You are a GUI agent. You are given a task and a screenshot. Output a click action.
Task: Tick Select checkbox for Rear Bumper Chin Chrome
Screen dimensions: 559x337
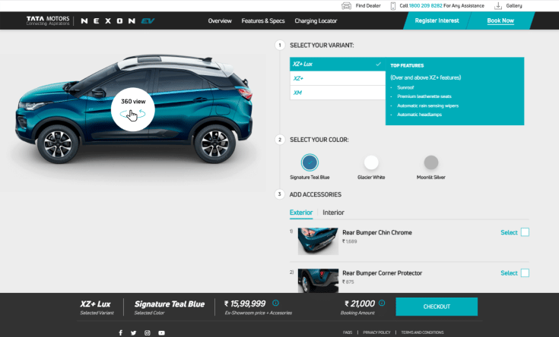525,232
